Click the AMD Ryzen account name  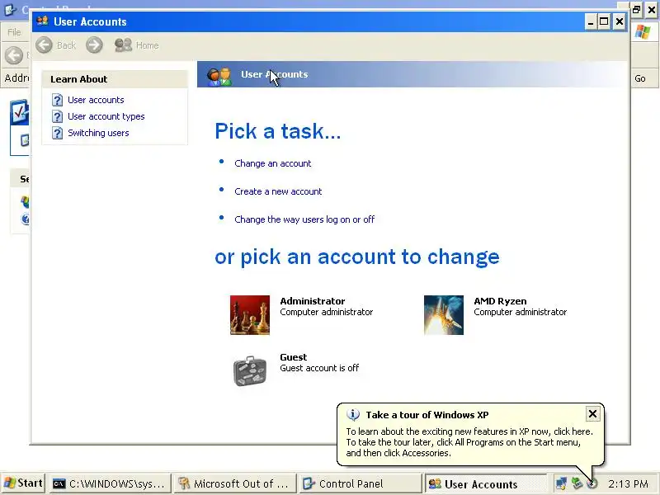click(500, 301)
